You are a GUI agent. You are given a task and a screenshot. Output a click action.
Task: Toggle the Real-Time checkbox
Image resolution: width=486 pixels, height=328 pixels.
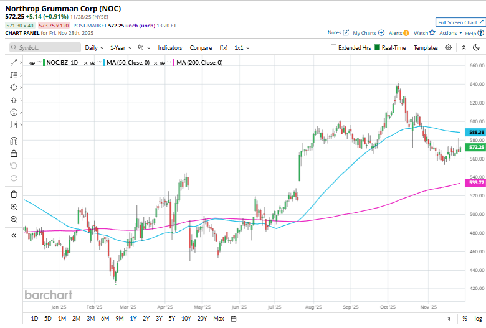(x=378, y=47)
